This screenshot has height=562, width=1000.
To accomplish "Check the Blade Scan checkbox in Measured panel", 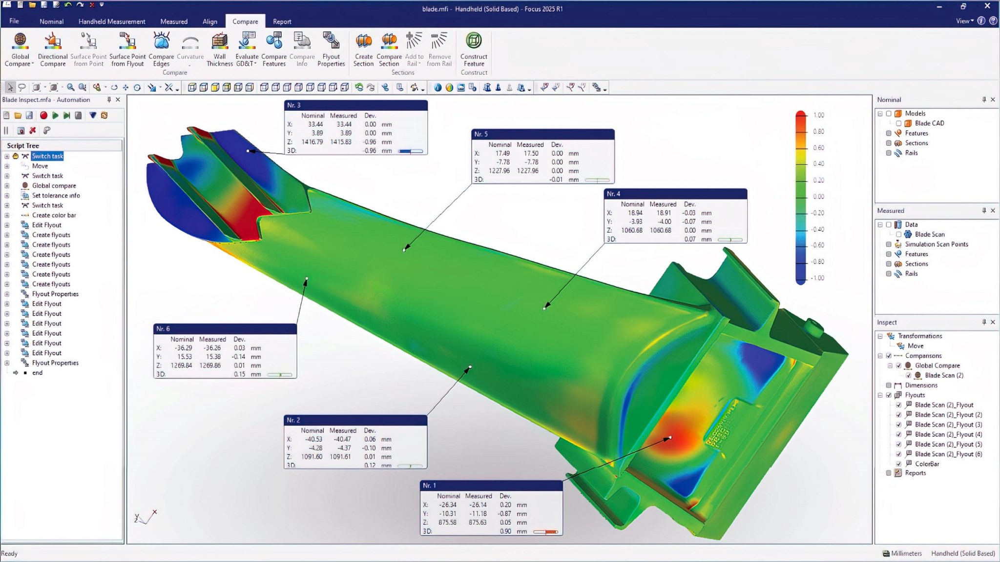I will point(899,234).
